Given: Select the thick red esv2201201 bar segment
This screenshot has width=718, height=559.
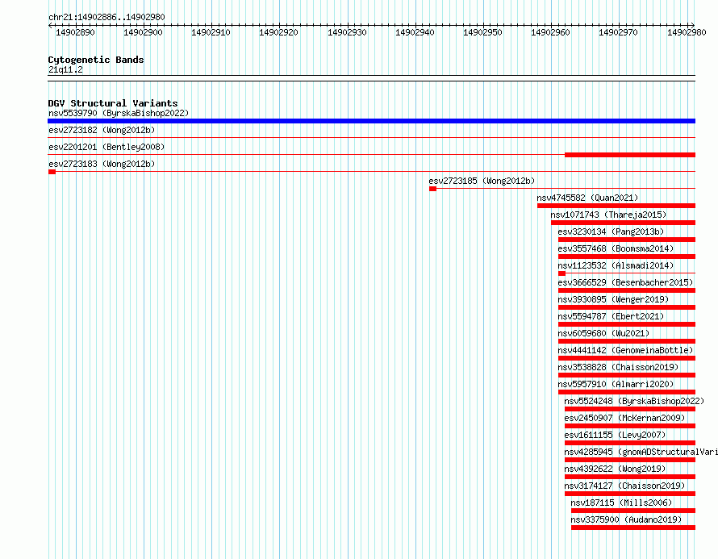Looking at the screenshot, I should click(629, 155).
